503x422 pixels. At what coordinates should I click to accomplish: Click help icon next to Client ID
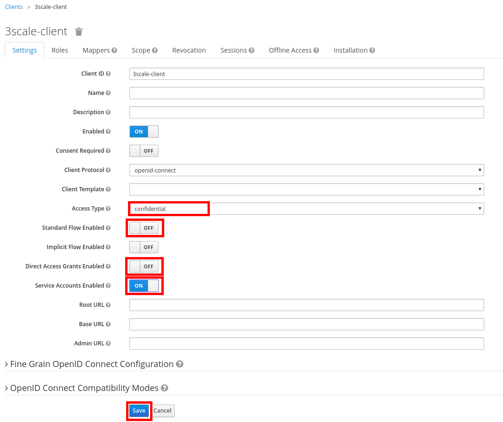click(108, 74)
